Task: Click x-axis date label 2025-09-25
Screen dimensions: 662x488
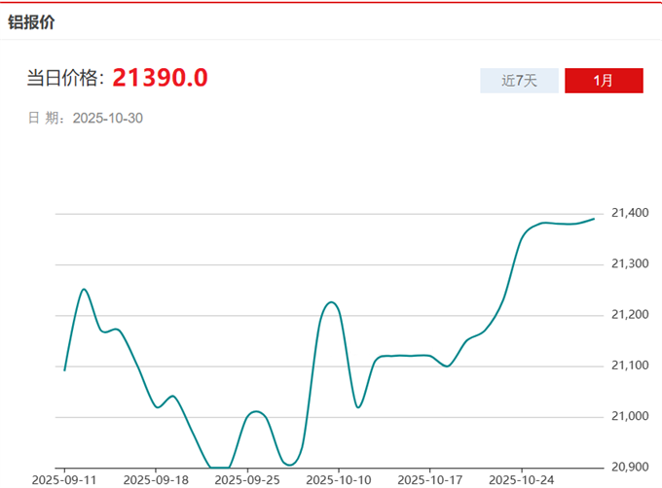Action: 247,479
